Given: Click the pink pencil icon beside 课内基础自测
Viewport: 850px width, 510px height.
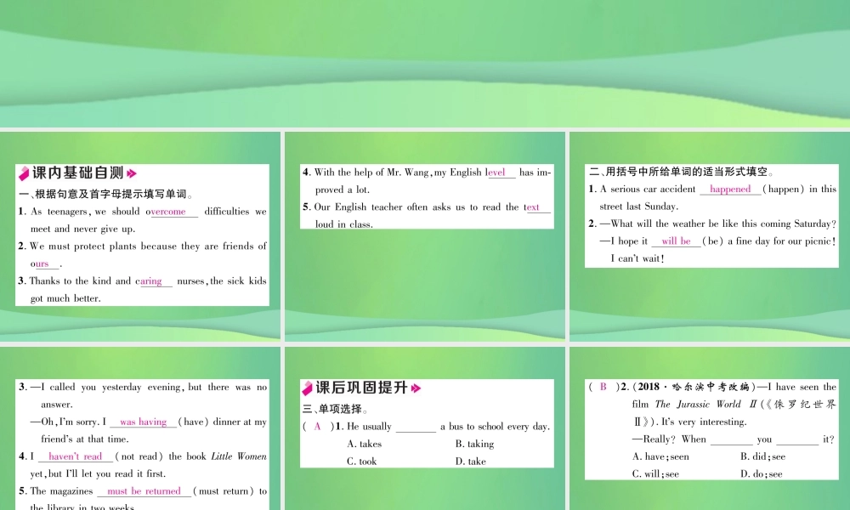Looking at the screenshot, I should tap(24, 173).
